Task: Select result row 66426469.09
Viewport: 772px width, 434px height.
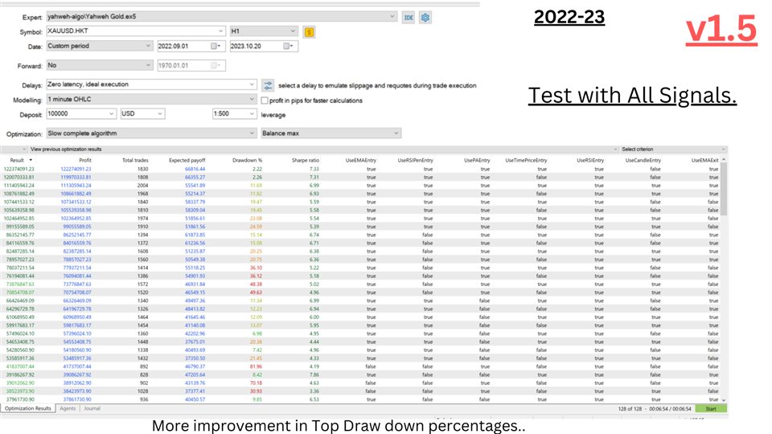Action: [x=360, y=301]
